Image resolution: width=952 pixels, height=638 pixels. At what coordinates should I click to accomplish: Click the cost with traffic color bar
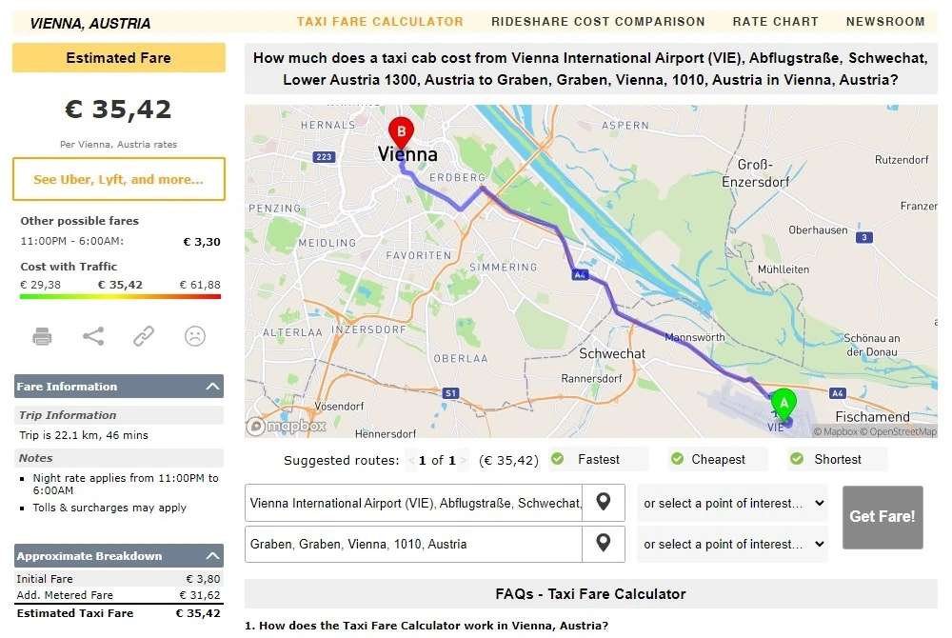(x=120, y=296)
